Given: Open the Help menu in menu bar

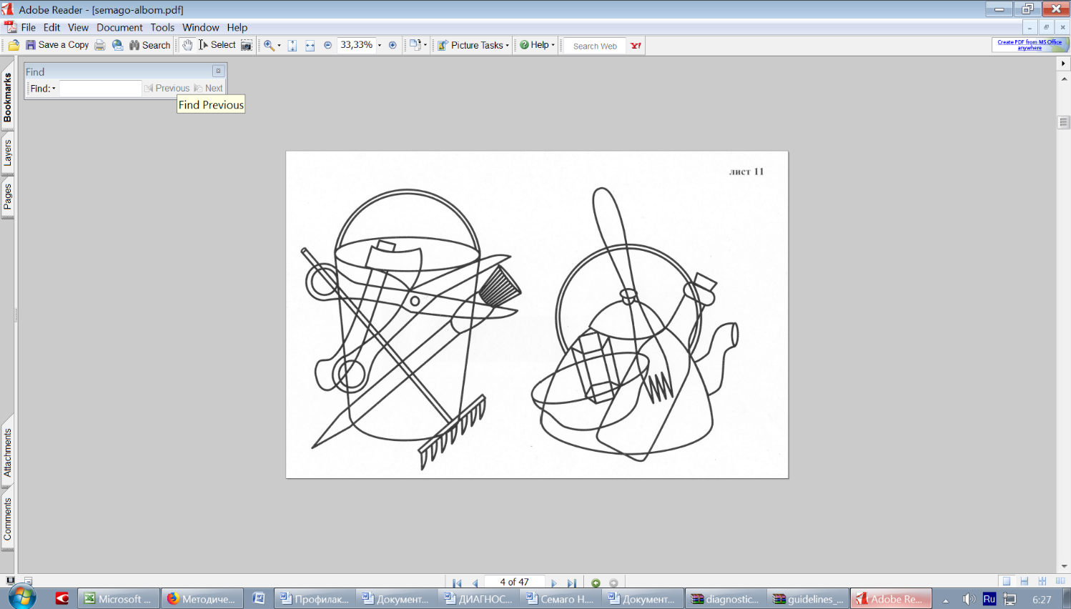Looking at the screenshot, I should tap(237, 27).
